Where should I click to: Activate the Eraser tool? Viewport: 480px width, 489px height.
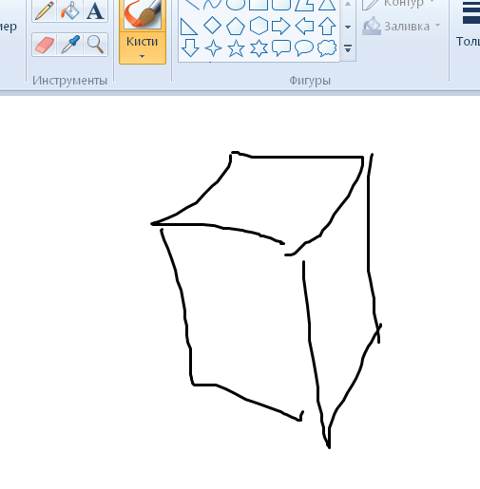(45, 45)
